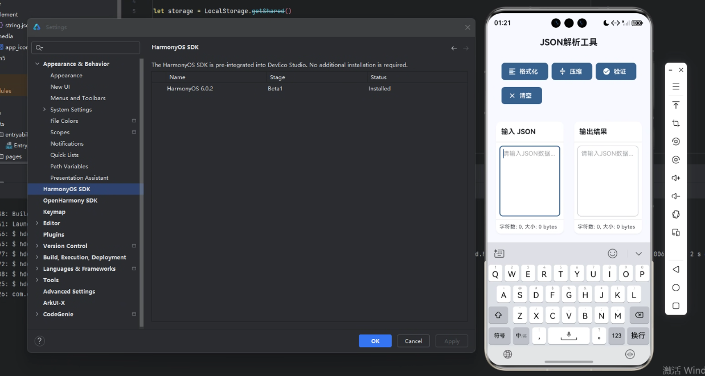The image size is (705, 376).
Task: Click the back arrow in Settings header
Action: 454,48
